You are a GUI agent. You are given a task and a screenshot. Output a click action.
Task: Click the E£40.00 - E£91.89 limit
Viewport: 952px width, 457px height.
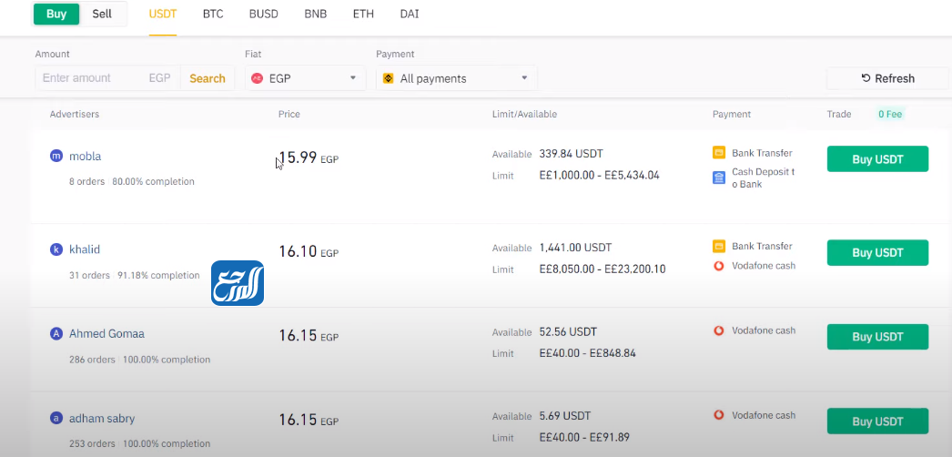pyautogui.click(x=584, y=437)
